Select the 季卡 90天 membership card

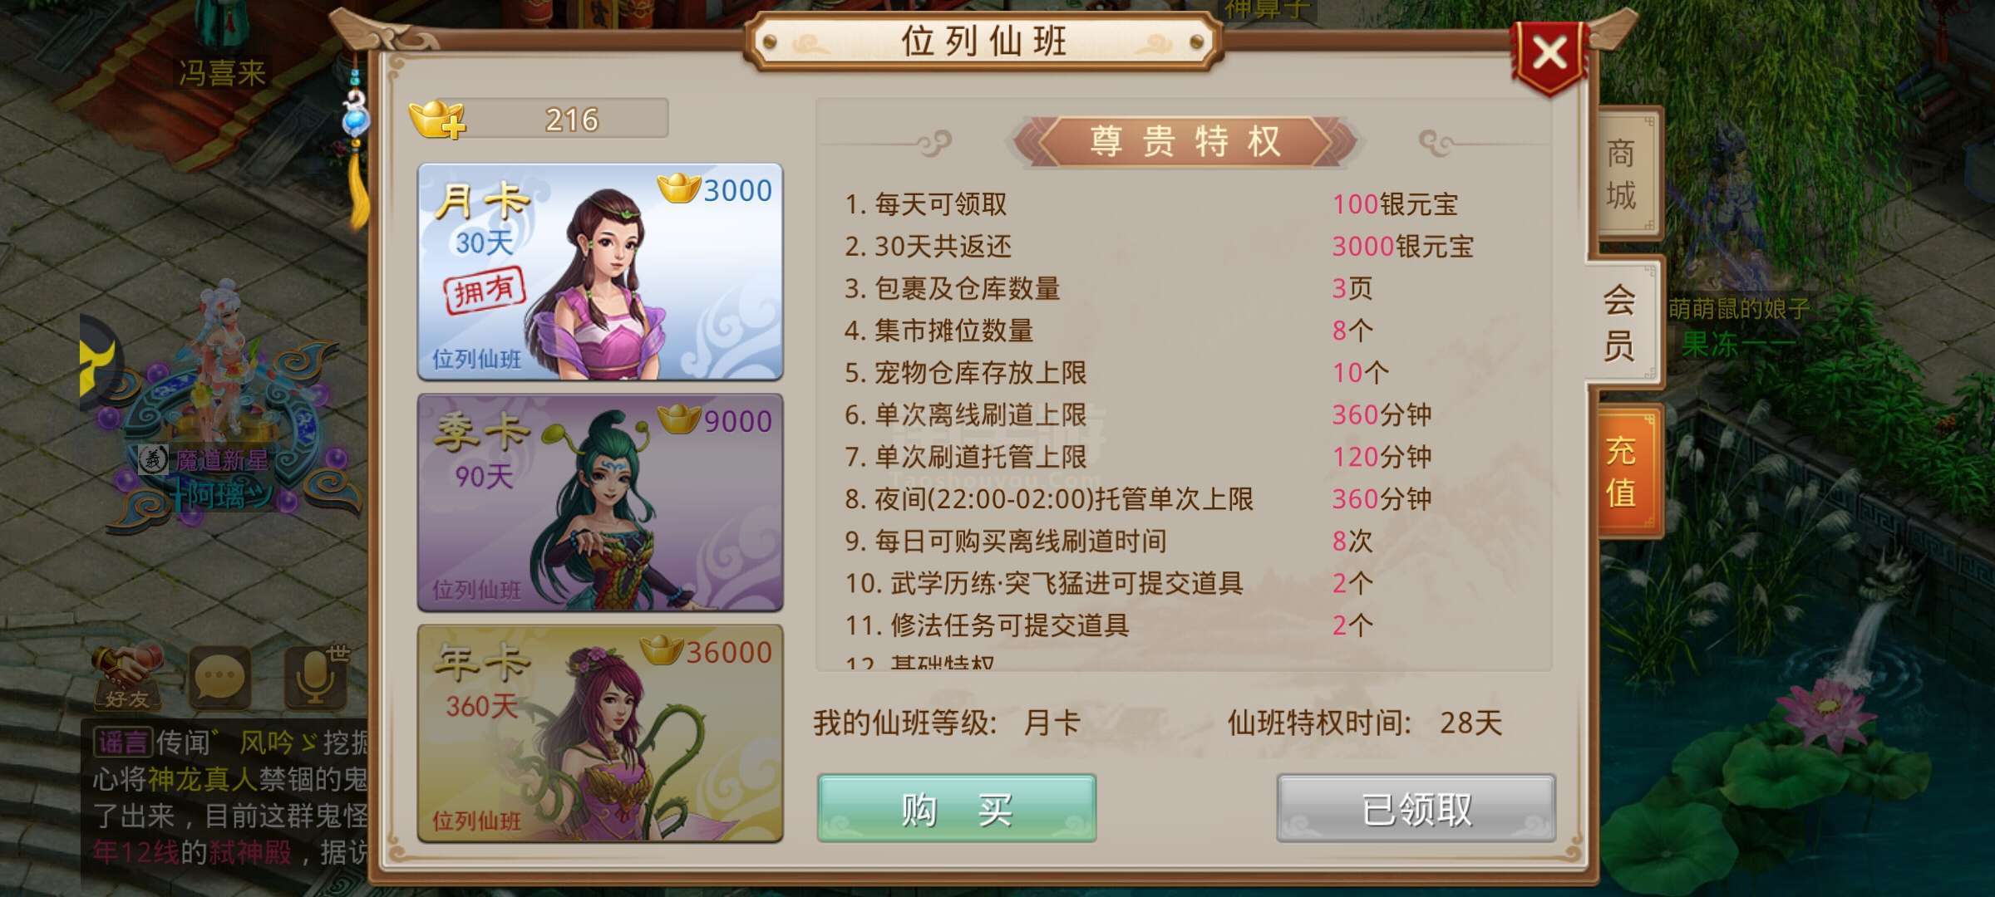click(x=600, y=502)
